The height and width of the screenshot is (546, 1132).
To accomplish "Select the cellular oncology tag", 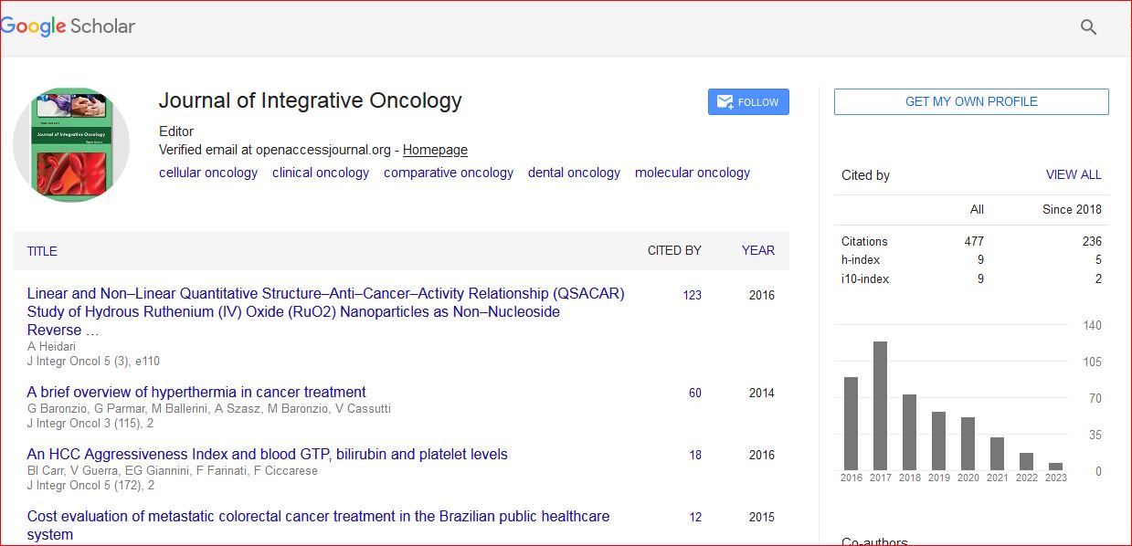I will click(x=208, y=173).
